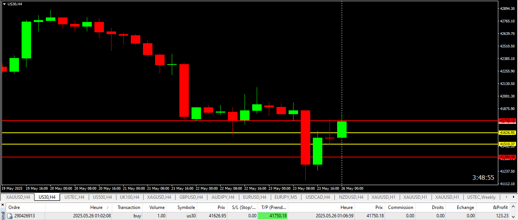Click the S/L (Stop/... column header
Image resolution: width=518 pixels, height=220 pixels.
pos(242,207)
